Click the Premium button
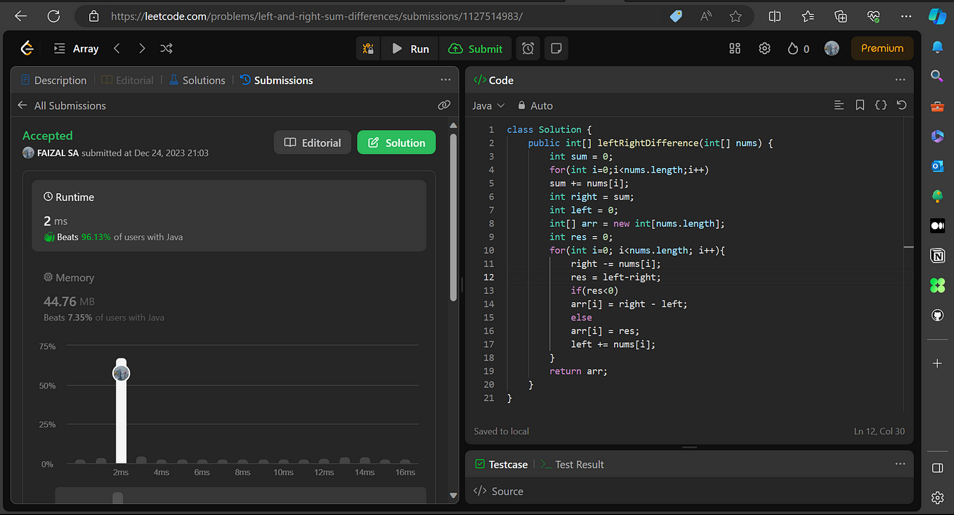Image resolution: width=954 pixels, height=515 pixels. click(x=882, y=48)
